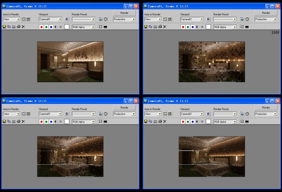Expand Viewport Camera01 dropdown in the 2009 window
This screenshot has width=282, height=192.
pyautogui.click(x=192, y=19)
